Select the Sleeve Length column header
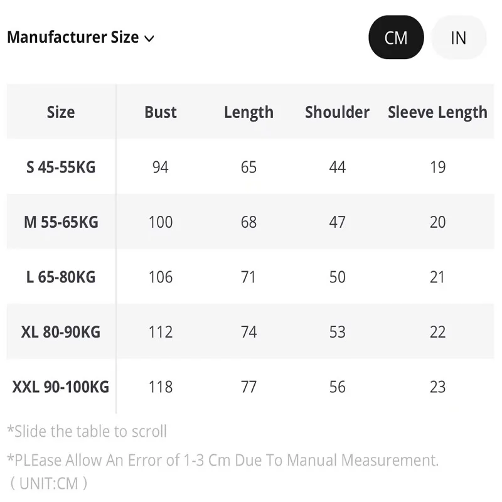Screen dimensions: 502x502 click(x=437, y=113)
